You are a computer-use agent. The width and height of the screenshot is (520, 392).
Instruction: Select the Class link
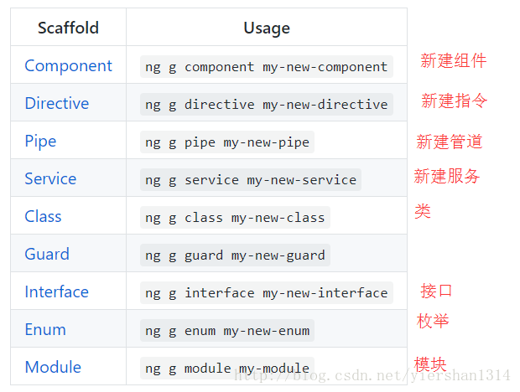point(43,217)
